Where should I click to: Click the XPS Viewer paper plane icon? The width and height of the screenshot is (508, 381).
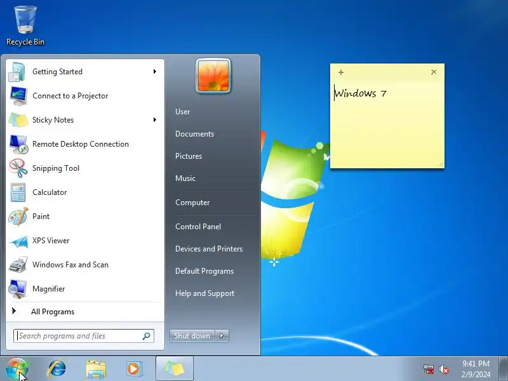pos(18,241)
